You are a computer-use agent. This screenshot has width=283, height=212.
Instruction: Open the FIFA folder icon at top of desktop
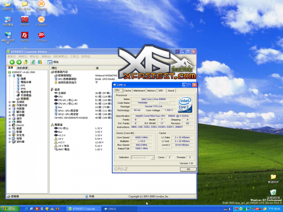[25, 5]
